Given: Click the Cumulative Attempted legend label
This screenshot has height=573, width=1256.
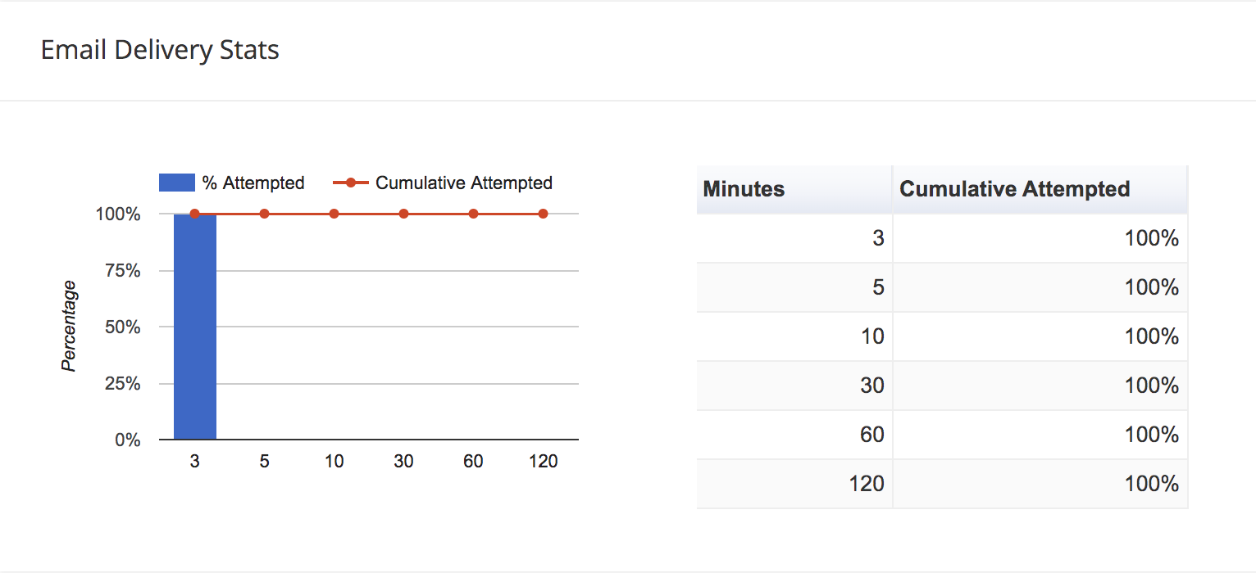Looking at the screenshot, I should 463,183.
